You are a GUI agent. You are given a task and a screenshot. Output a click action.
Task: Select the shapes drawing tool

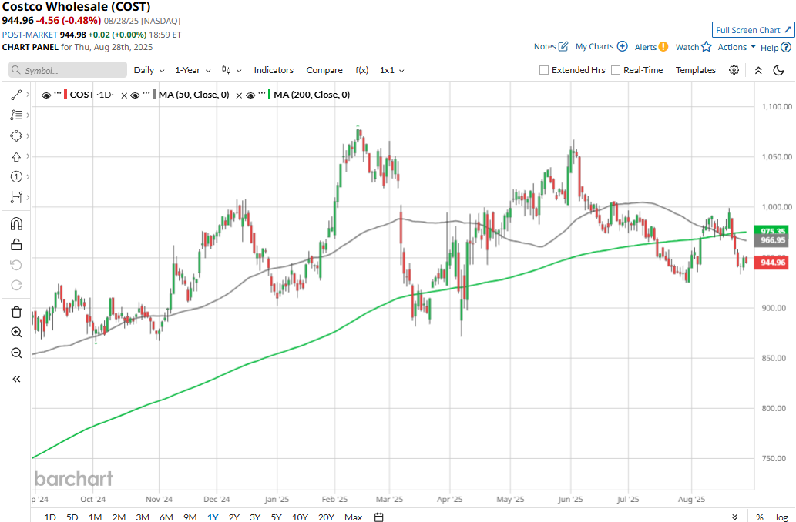coord(16,136)
